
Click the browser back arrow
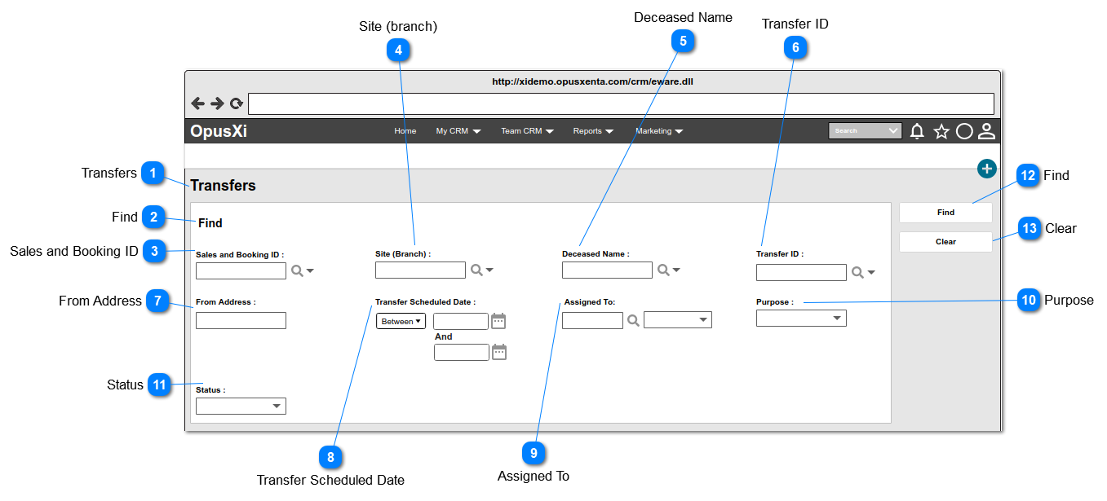pos(197,103)
